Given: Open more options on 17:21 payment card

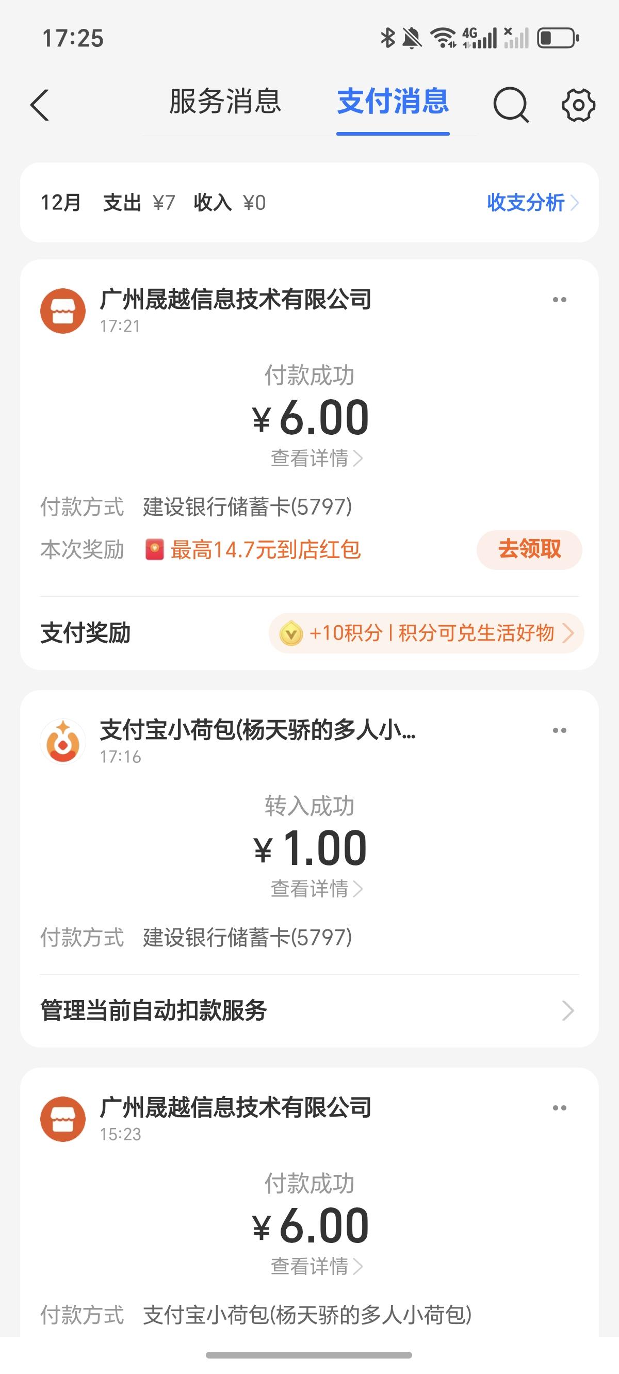Looking at the screenshot, I should coord(559,300).
